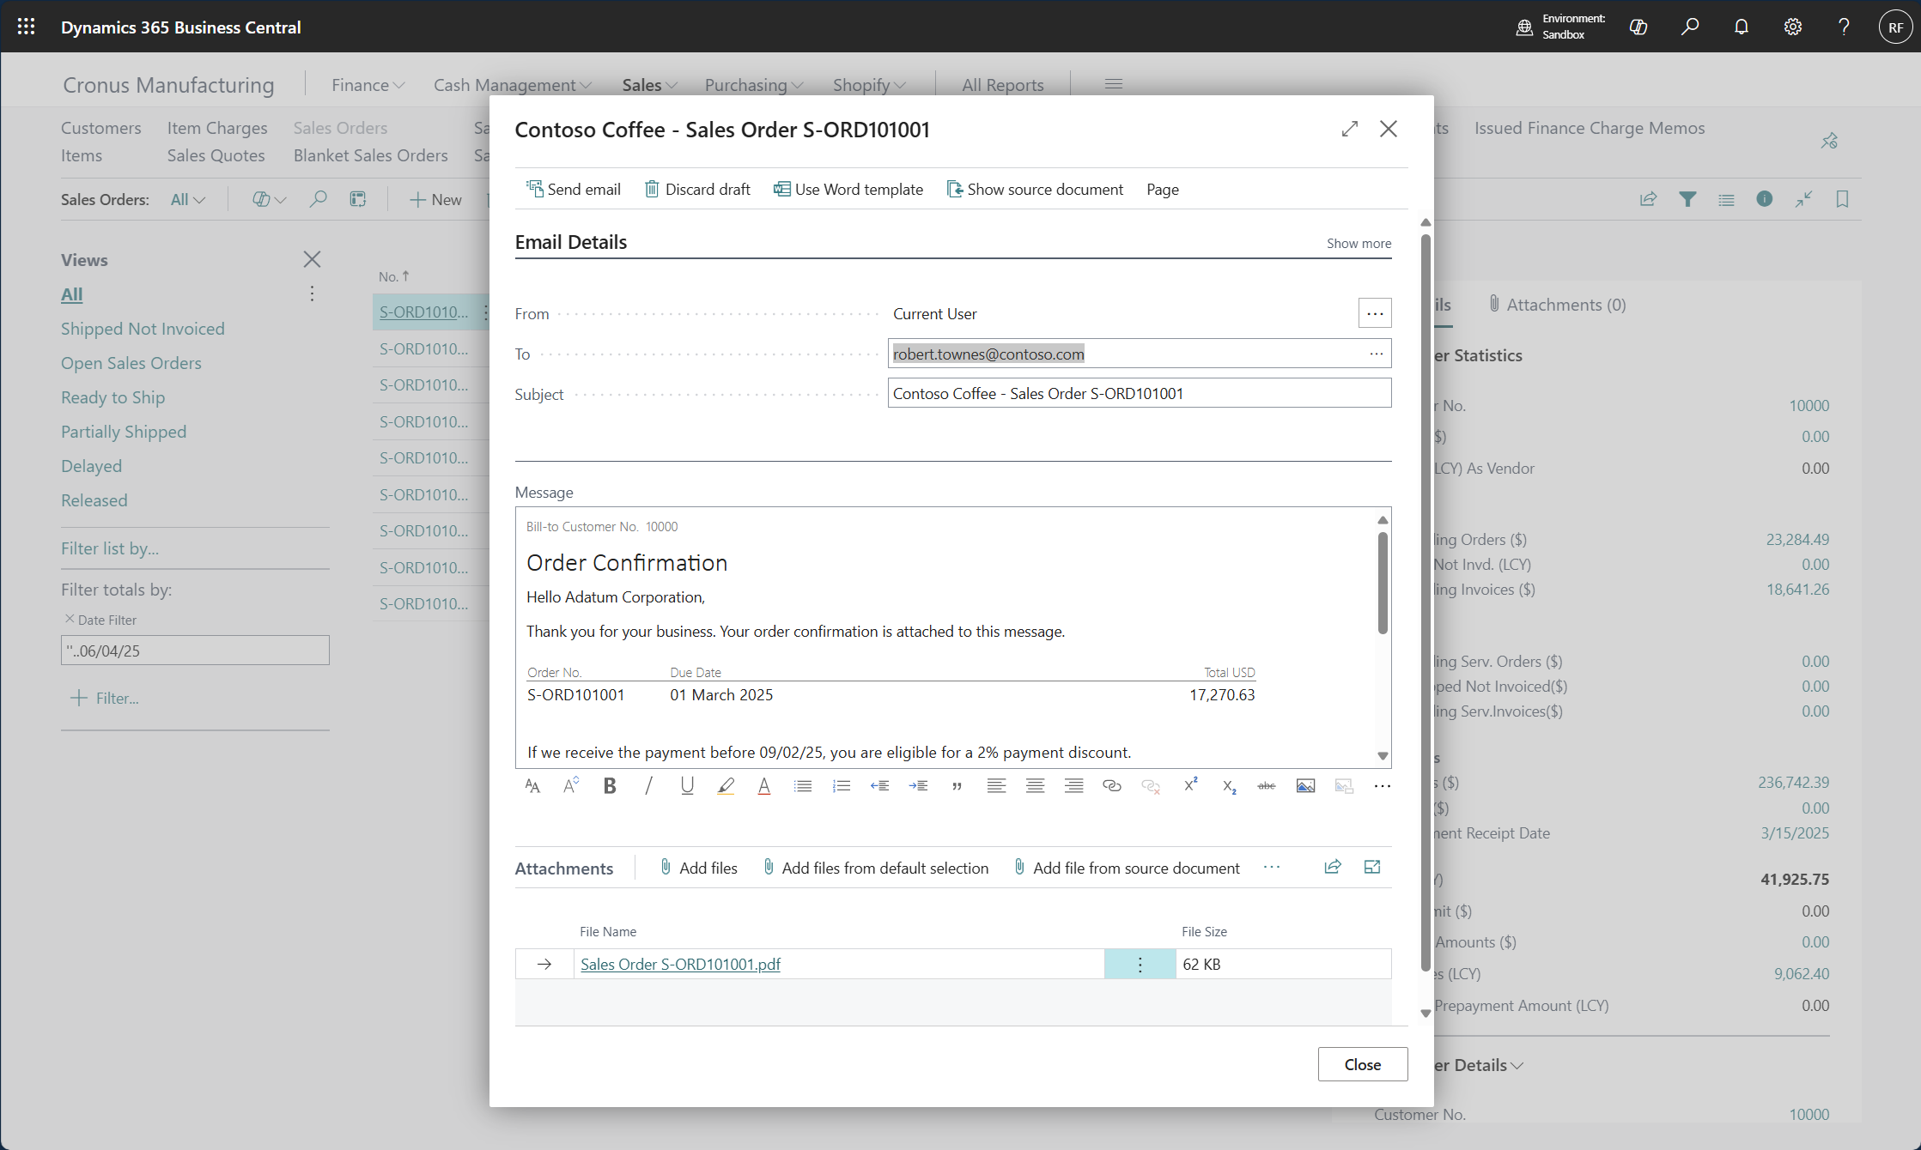
Task: Apply quote formatting in message
Action: pyautogui.click(x=957, y=785)
